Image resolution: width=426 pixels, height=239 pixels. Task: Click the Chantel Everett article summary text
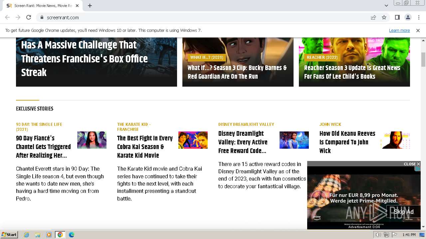(60, 184)
